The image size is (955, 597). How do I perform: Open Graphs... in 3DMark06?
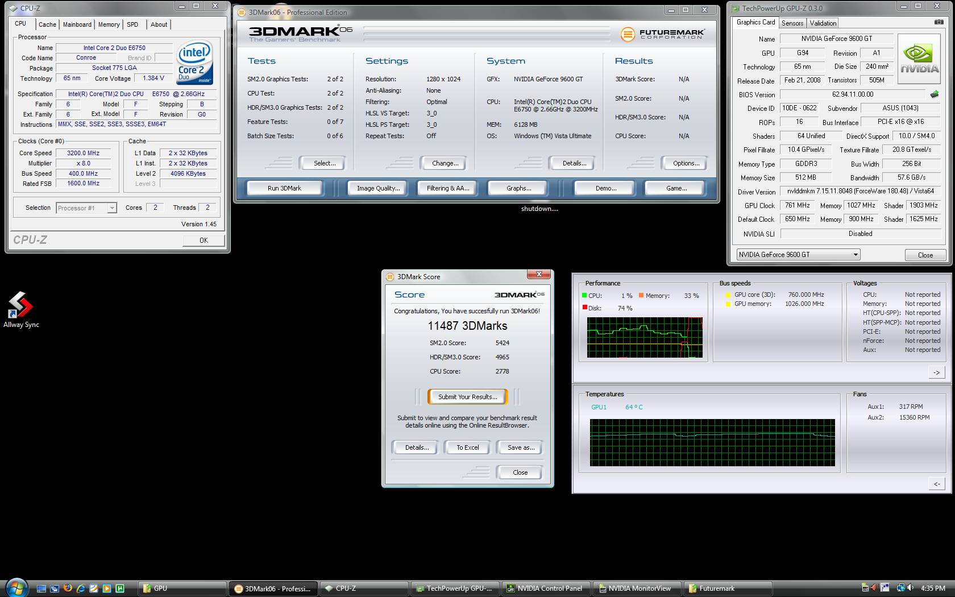tap(518, 188)
